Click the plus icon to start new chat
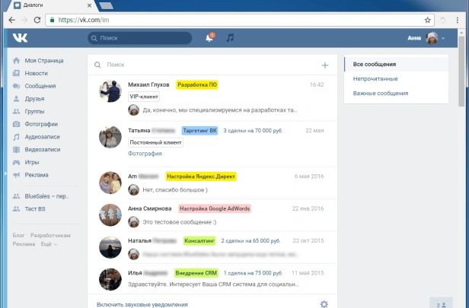This screenshot has height=308, width=469. pyautogui.click(x=325, y=65)
